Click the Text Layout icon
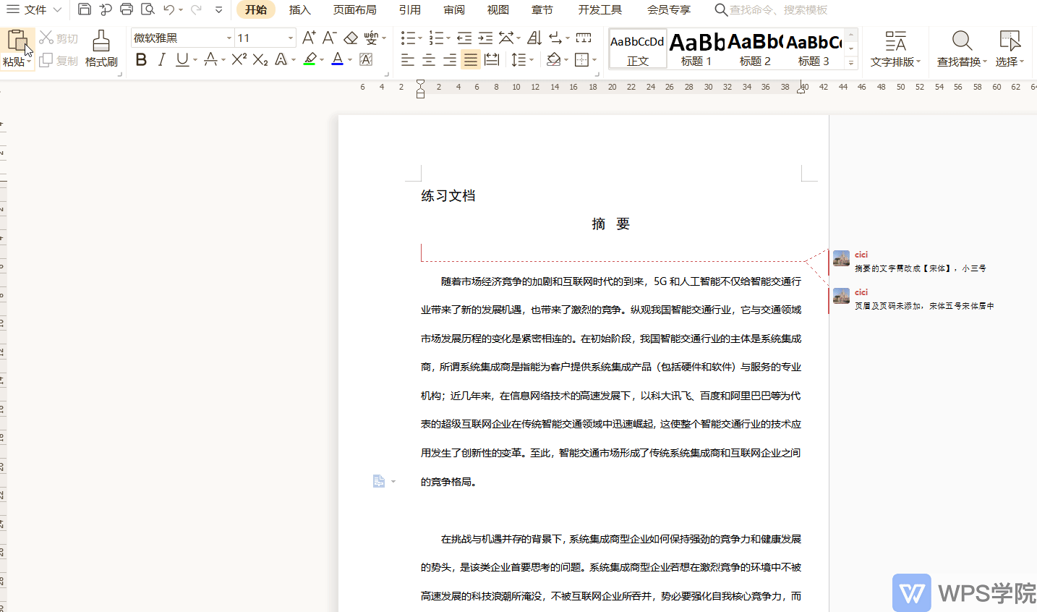 tap(895, 41)
